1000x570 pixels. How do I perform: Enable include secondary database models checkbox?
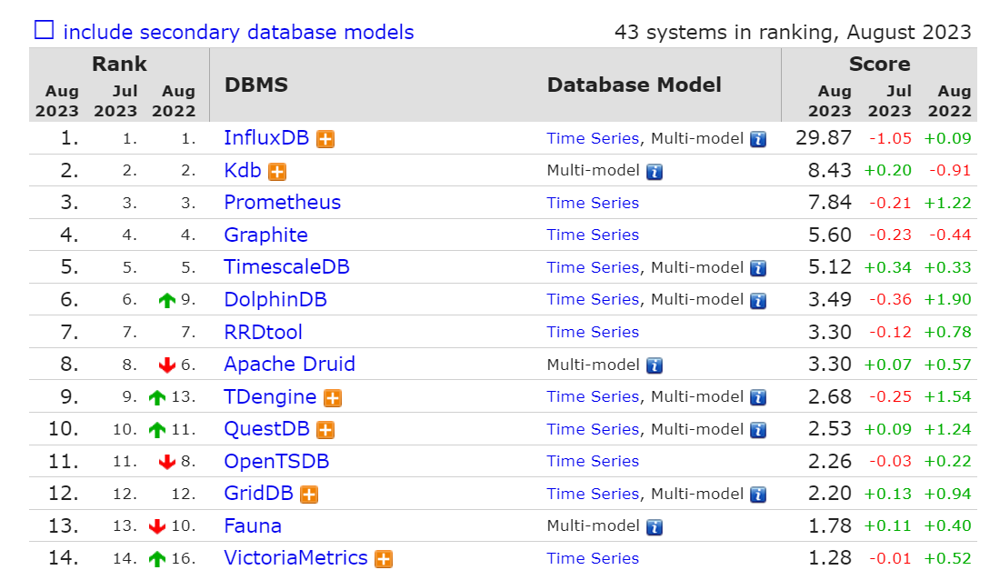(44, 30)
